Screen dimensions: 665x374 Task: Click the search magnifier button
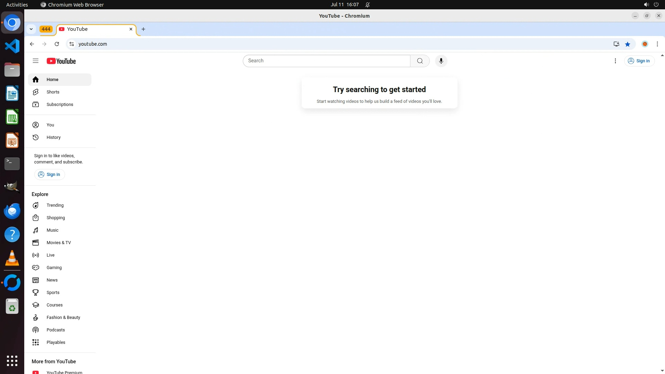(420, 61)
